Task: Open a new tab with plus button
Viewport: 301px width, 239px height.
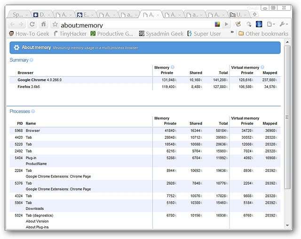Action: click(254, 14)
